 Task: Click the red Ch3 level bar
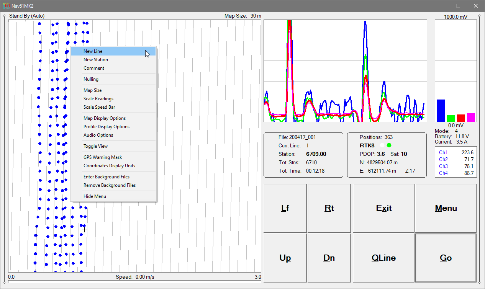(x=461, y=118)
